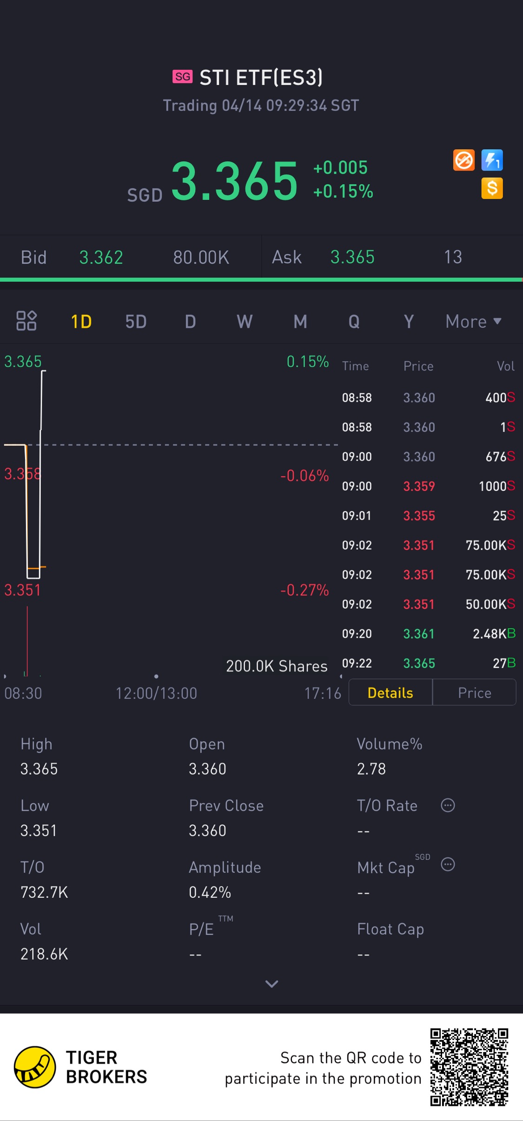Screen dimensions: 523x1121
Task: Tap the blue lightning quick-trade icon
Action: (492, 160)
